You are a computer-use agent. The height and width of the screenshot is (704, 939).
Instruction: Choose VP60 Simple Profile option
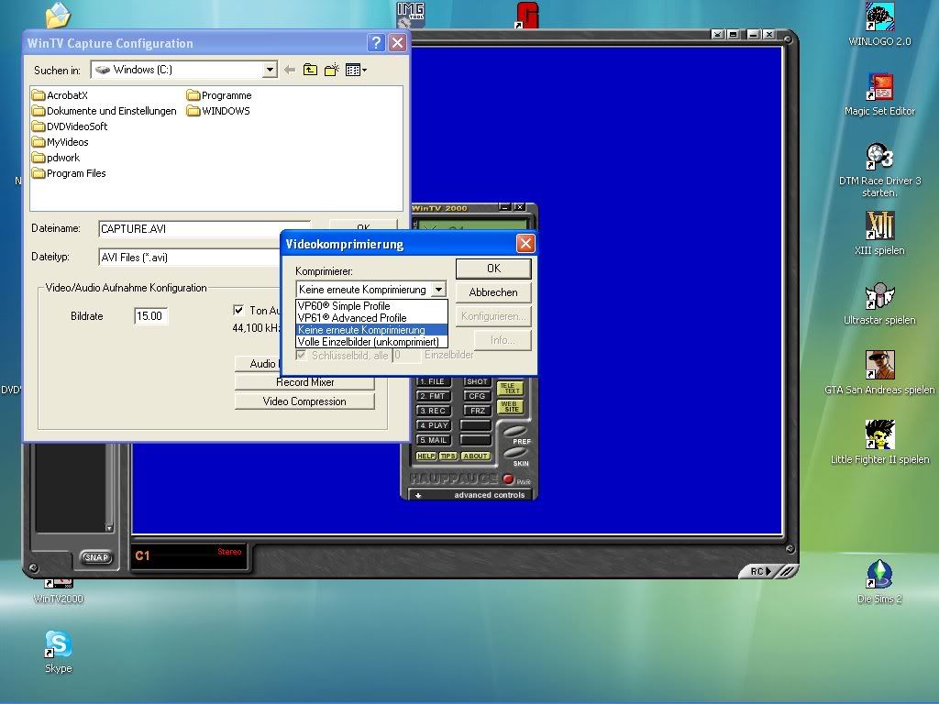pos(371,306)
